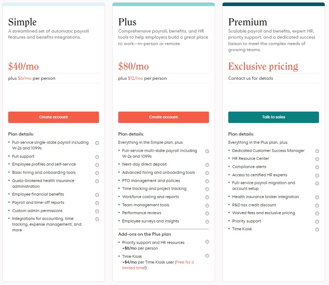This screenshot has width=329, height=285.
Task: Click info icon for Health insurance broker integration
Action: tap(317, 197)
